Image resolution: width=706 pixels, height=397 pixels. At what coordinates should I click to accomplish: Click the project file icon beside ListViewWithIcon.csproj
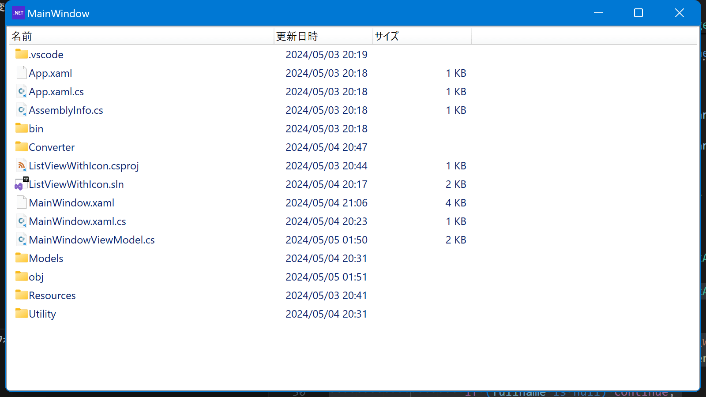point(21,165)
